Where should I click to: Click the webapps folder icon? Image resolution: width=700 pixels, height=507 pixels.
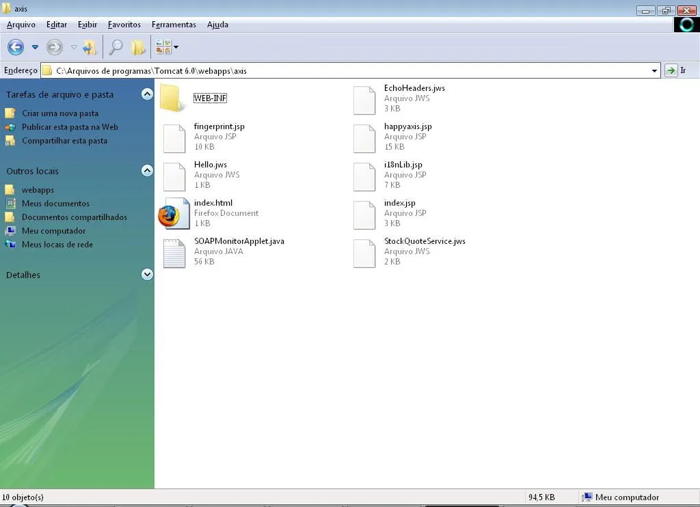tap(10, 190)
